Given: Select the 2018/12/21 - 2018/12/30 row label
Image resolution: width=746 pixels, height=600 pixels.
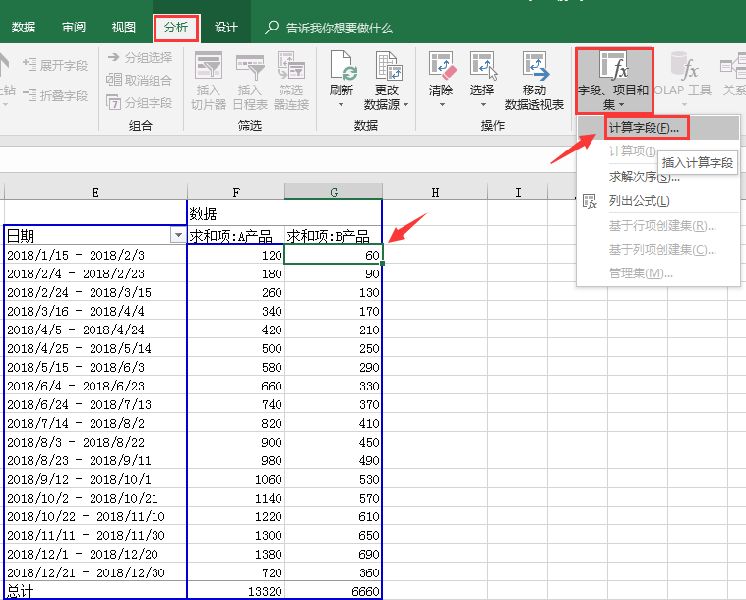Looking at the screenshot, I should pos(95,572).
